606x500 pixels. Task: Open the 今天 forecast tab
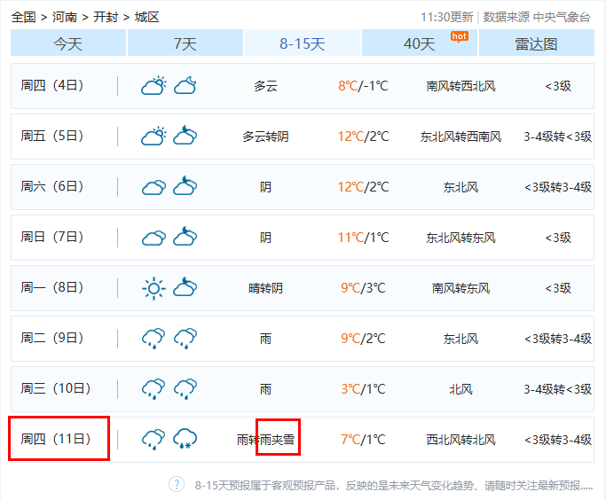68,43
